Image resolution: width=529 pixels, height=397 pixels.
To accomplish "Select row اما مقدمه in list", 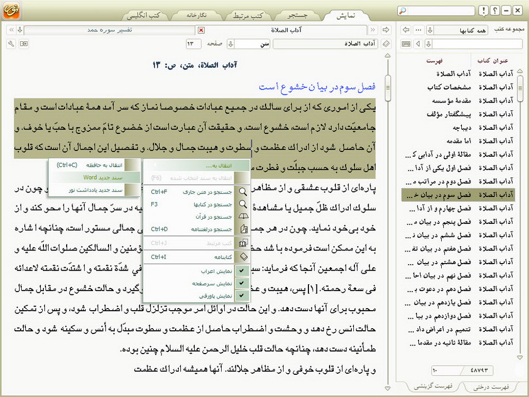I will [x=458, y=141].
